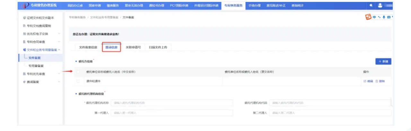The width and height of the screenshot is (411, 131).
Task: Click the Sogou input method S logo
Action: tap(368, 17)
